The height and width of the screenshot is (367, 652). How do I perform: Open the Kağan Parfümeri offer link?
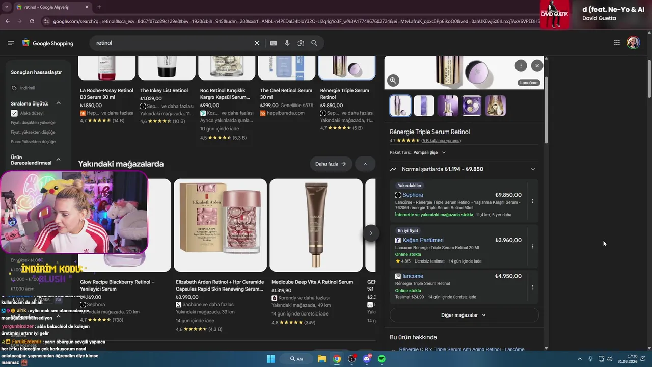click(x=423, y=240)
